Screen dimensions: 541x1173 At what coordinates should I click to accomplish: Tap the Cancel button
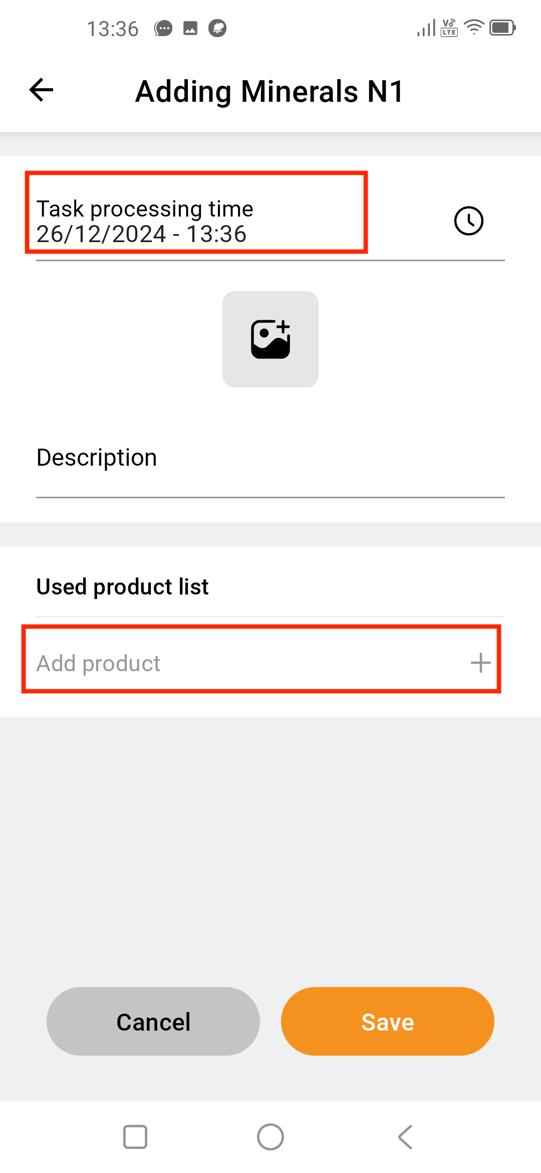click(153, 1022)
